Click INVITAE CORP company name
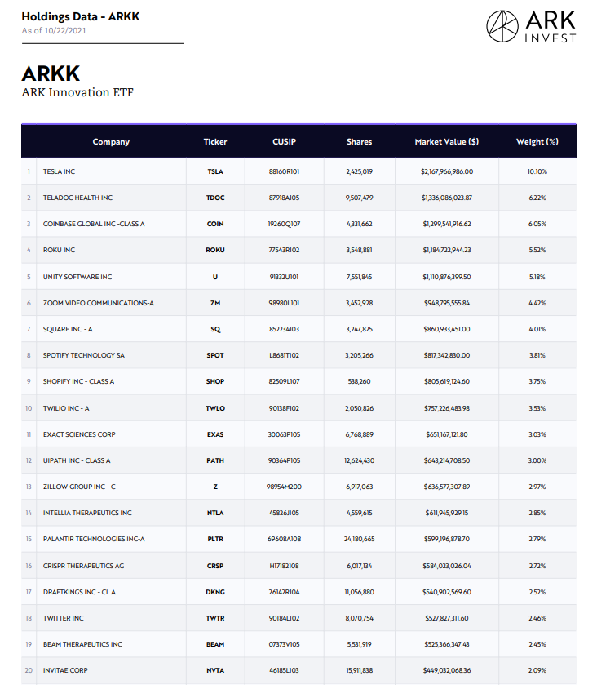 (x=65, y=671)
